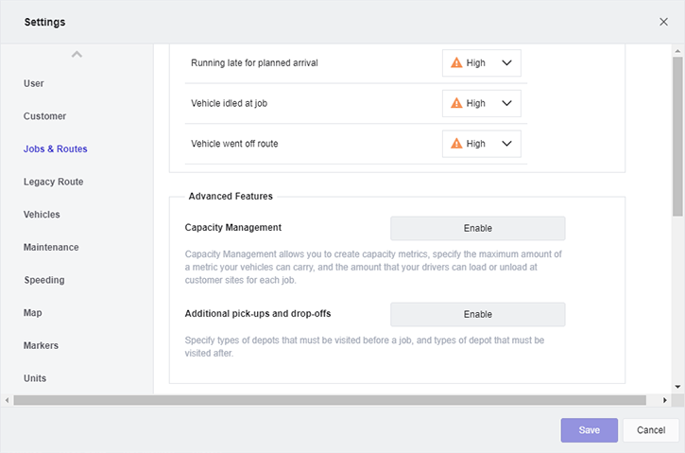Viewport: 685px width, 453px height.
Task: Enable Capacity Management feature
Action: 477,228
